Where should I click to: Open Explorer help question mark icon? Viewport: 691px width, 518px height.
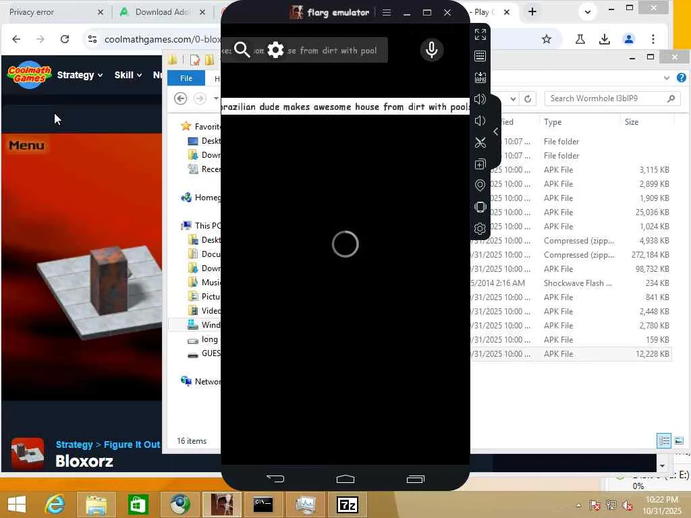click(x=682, y=78)
